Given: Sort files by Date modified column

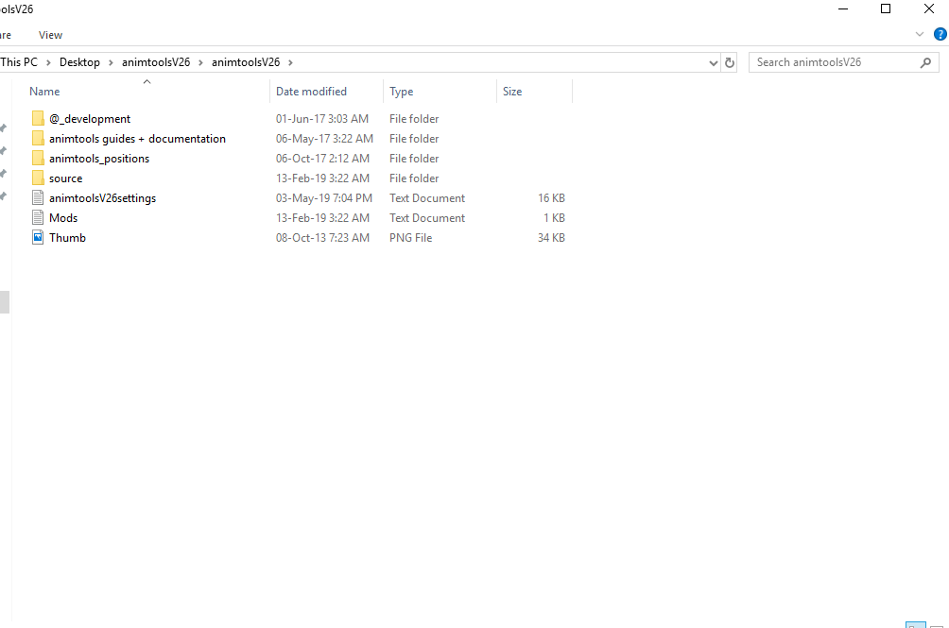Looking at the screenshot, I should [311, 92].
